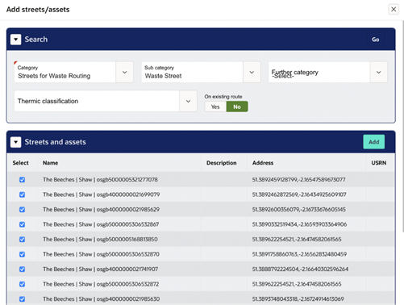Click name The Beeches | Shaw | osgb4000000021699079
This screenshot has height=305, width=404.
[102, 194]
